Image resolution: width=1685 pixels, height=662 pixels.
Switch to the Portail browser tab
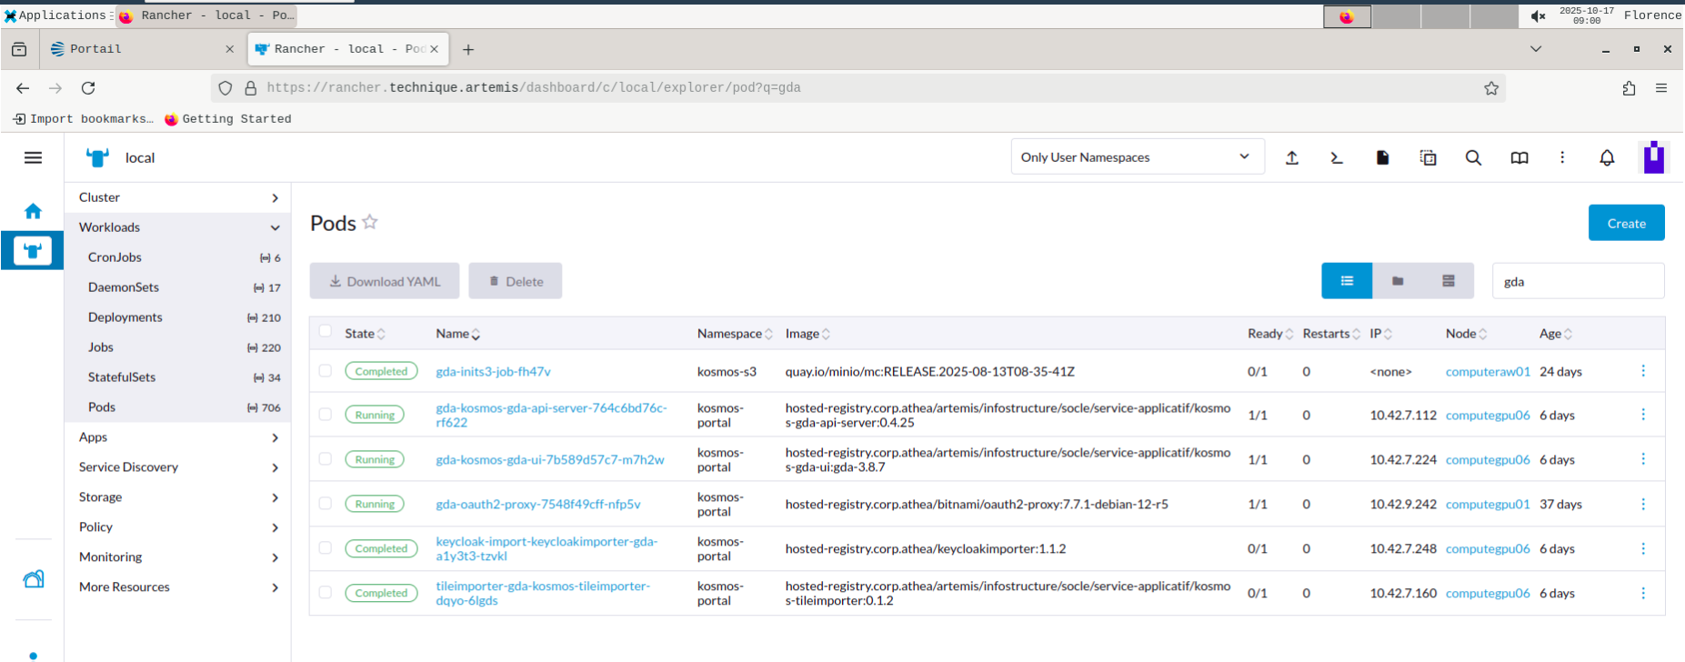(x=136, y=49)
